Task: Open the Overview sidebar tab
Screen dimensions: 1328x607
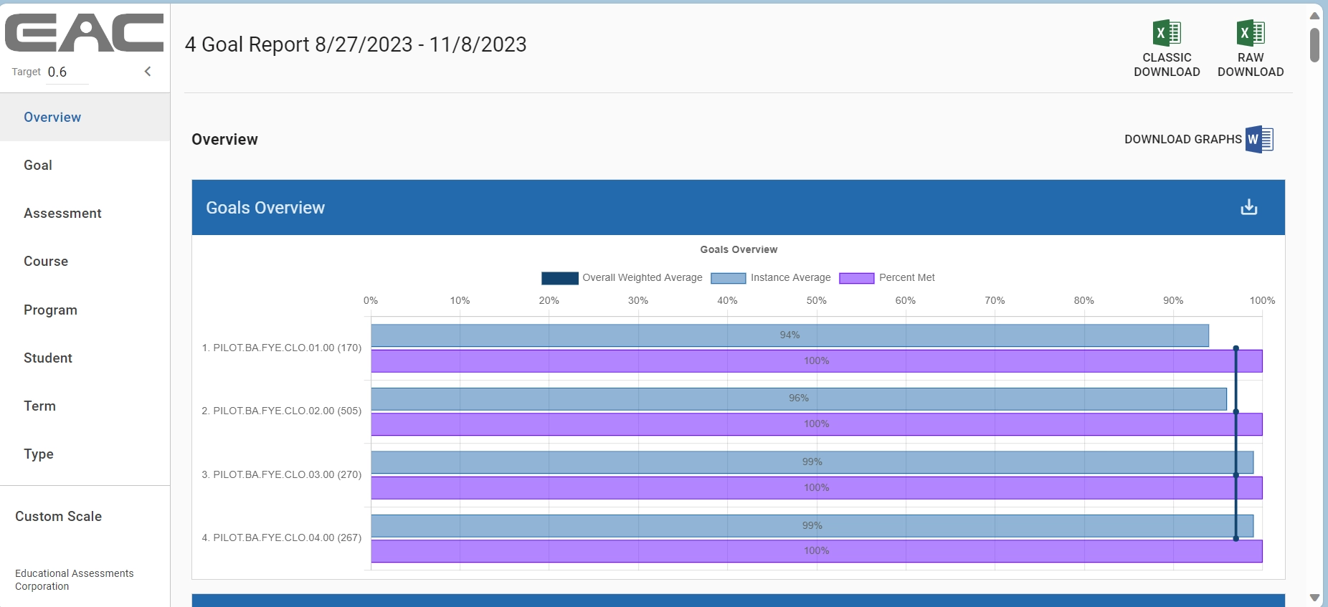Action: click(x=85, y=117)
